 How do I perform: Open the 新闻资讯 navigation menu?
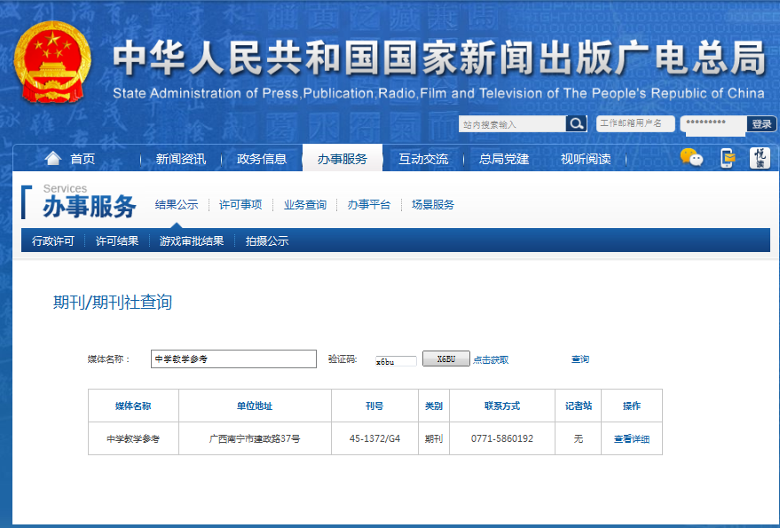(x=180, y=159)
